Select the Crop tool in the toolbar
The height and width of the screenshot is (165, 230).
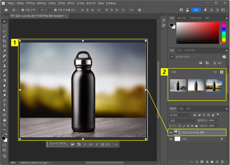4,41
